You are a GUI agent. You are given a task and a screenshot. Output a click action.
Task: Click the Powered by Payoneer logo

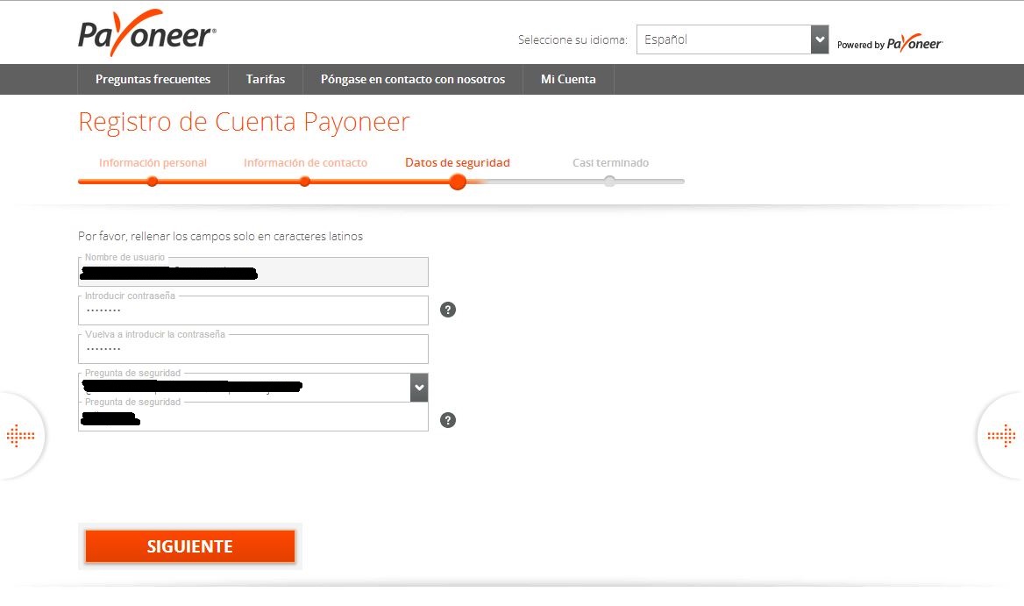tap(890, 44)
